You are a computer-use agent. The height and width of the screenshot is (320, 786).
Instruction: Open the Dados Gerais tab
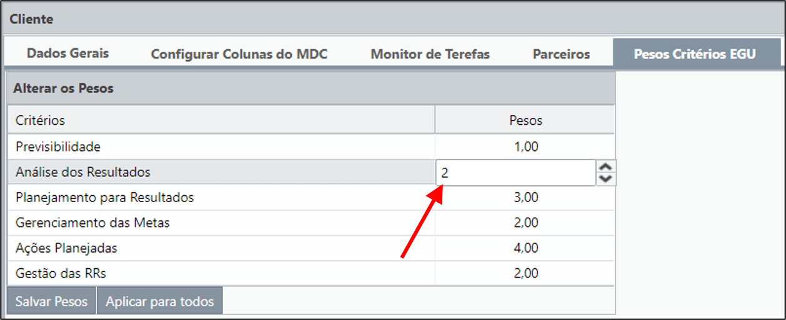[x=67, y=53]
